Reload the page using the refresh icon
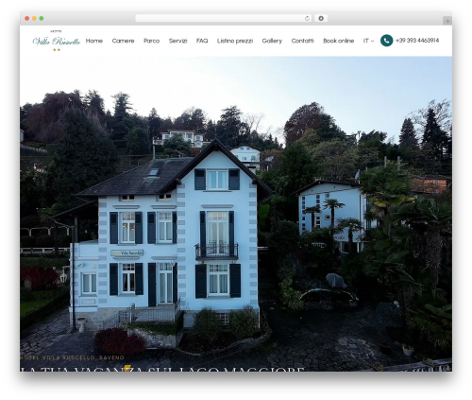Image resolution: width=472 pixels, height=400 pixels. 307,18
